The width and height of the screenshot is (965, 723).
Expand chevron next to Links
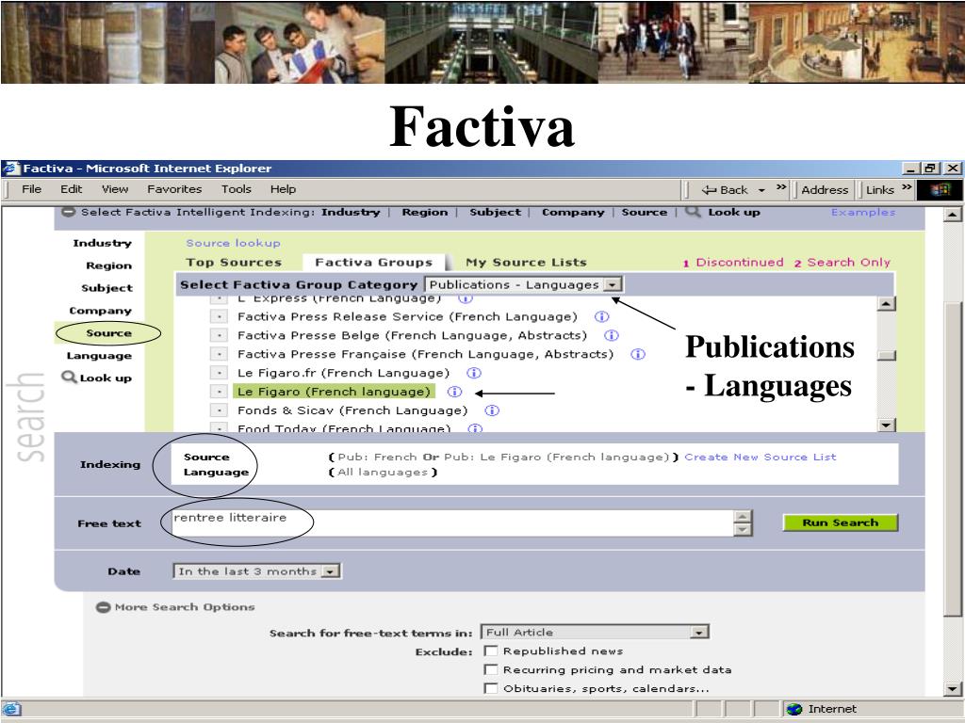coord(907,187)
